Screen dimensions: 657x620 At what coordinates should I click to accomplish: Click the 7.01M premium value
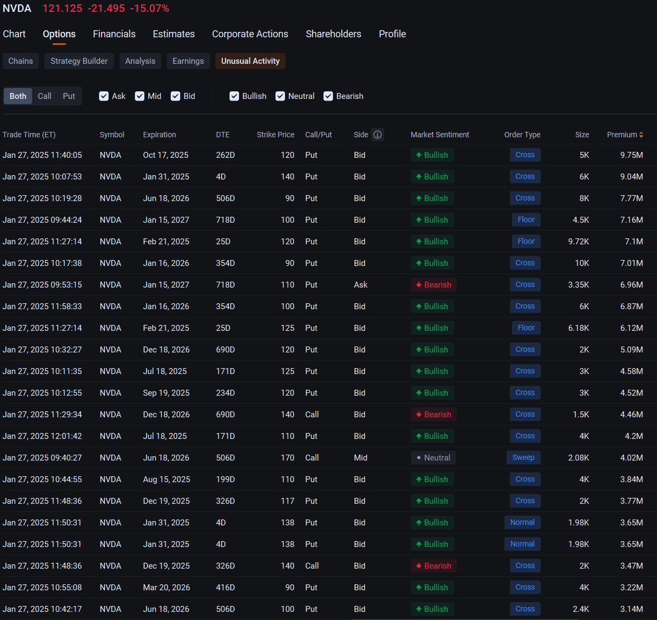[x=632, y=263]
